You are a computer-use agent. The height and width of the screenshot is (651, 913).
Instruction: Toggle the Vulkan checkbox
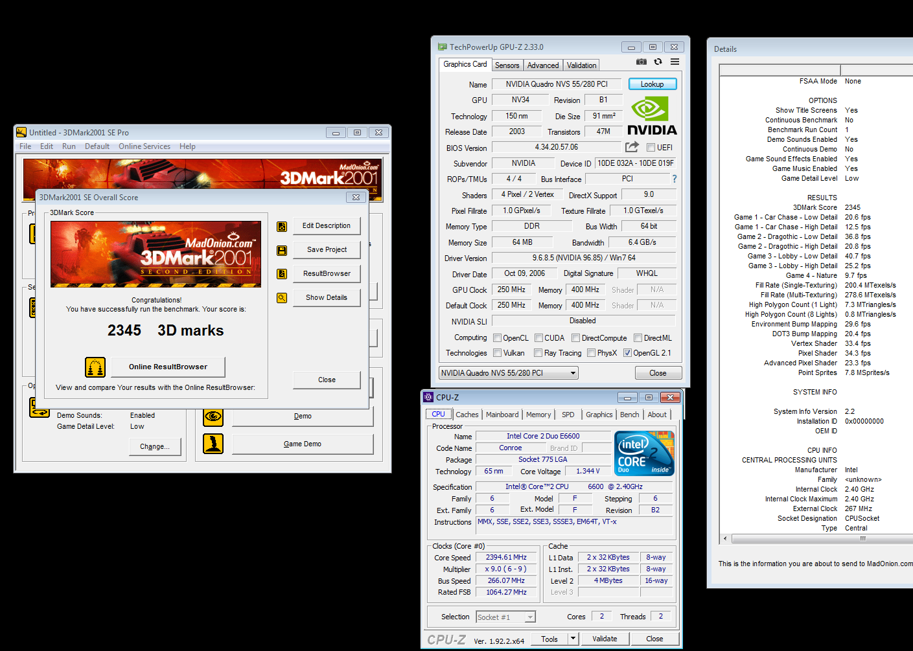pos(497,353)
